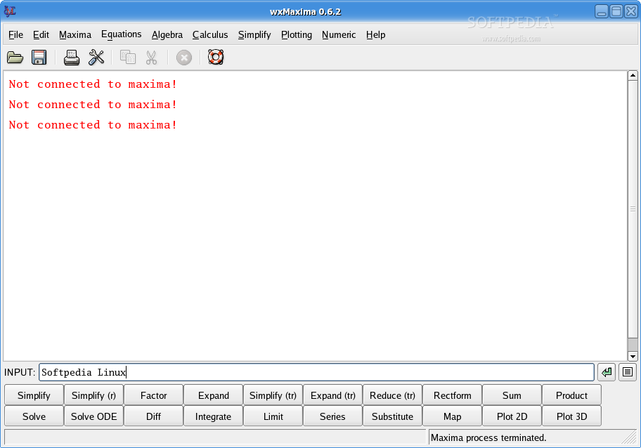This screenshot has height=448, width=641.
Task: Click the Series button
Action: click(x=332, y=416)
